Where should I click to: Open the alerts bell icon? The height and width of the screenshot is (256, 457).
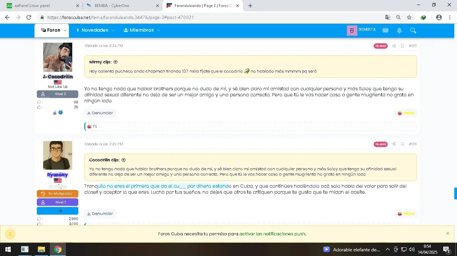click(399, 30)
